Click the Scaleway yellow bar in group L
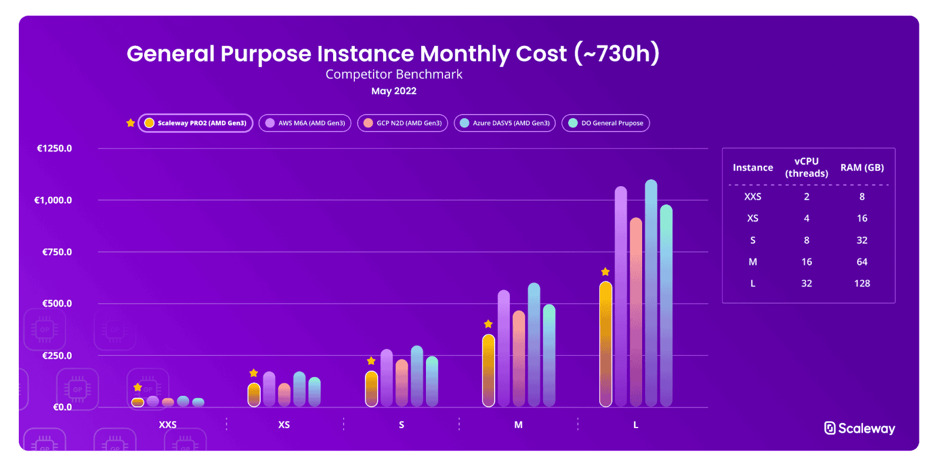The height and width of the screenshot is (471, 940). pyautogui.click(x=606, y=344)
